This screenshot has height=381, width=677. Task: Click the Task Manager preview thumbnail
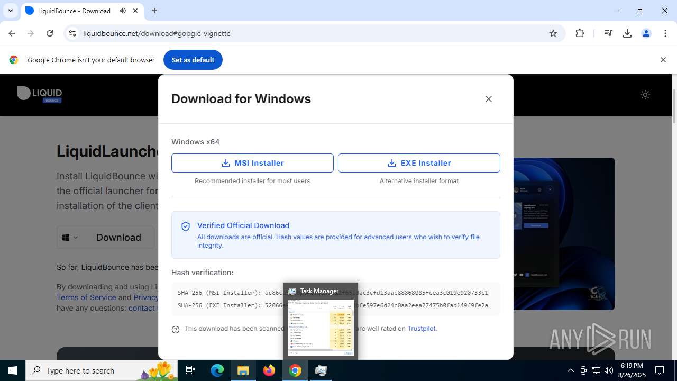pos(321,328)
